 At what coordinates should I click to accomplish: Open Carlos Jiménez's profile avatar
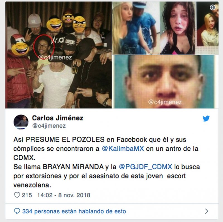tap(21, 122)
